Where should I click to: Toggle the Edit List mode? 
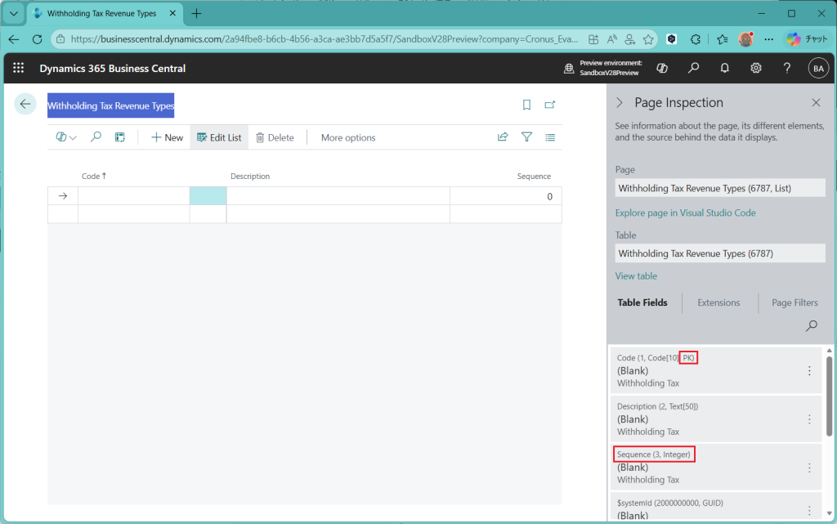219,137
